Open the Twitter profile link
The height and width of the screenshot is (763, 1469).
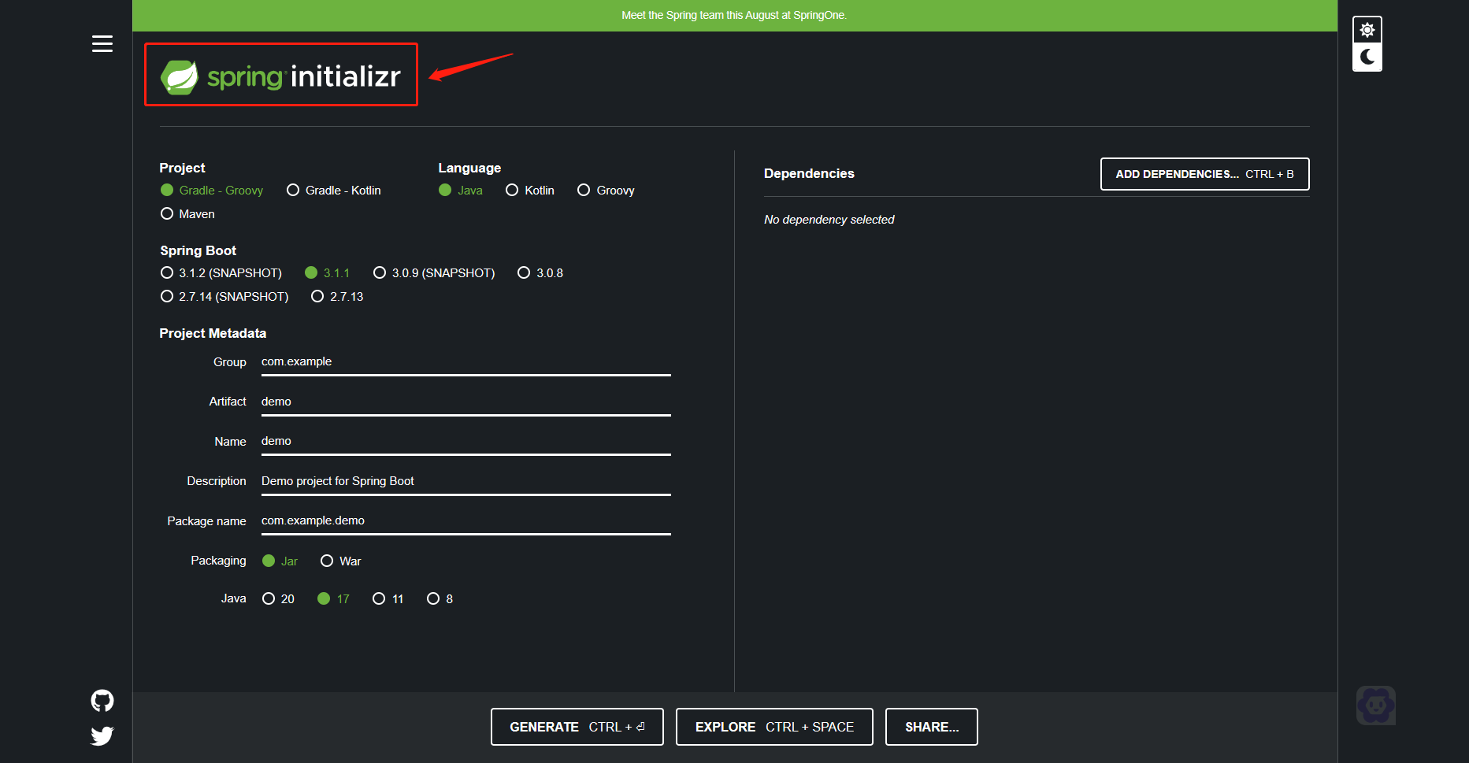(x=102, y=735)
